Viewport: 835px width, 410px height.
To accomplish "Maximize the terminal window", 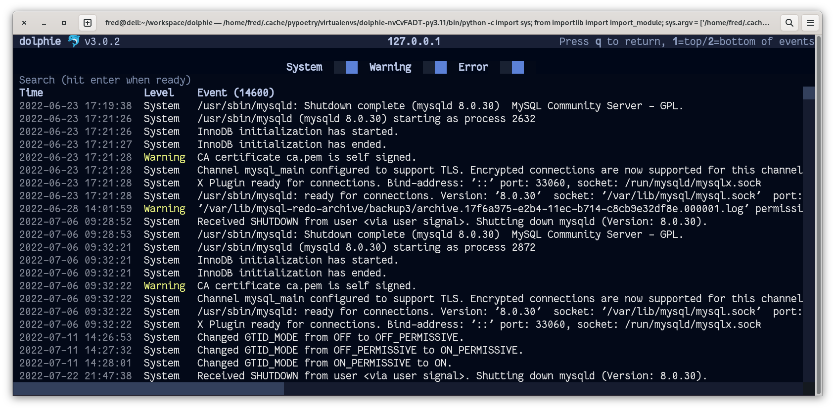I will coord(64,23).
